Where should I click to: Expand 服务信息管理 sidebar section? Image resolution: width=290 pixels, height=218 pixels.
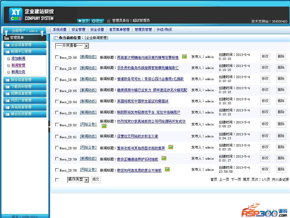coord(25,80)
